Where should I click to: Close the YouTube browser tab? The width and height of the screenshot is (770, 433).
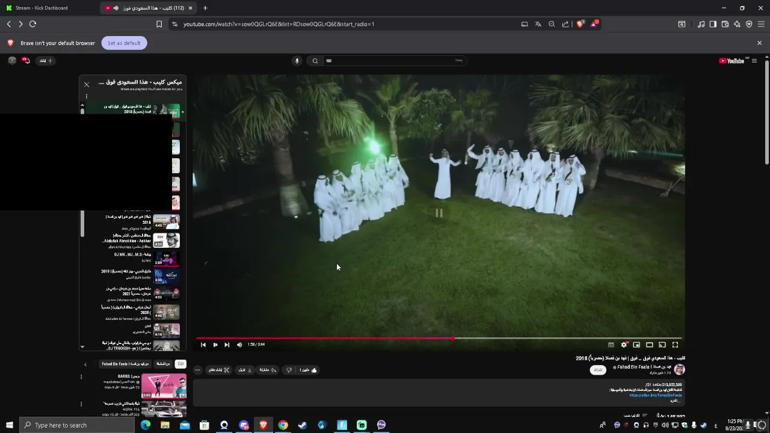pos(191,8)
